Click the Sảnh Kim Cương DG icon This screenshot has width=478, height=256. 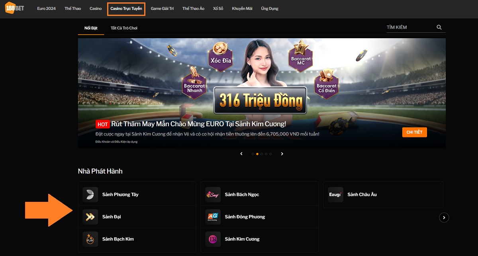pos(213,239)
